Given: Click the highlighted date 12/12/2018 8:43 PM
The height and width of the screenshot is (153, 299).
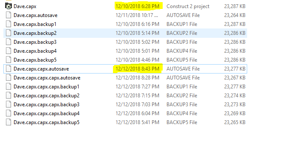Looking at the screenshot, I should tap(137, 69).
